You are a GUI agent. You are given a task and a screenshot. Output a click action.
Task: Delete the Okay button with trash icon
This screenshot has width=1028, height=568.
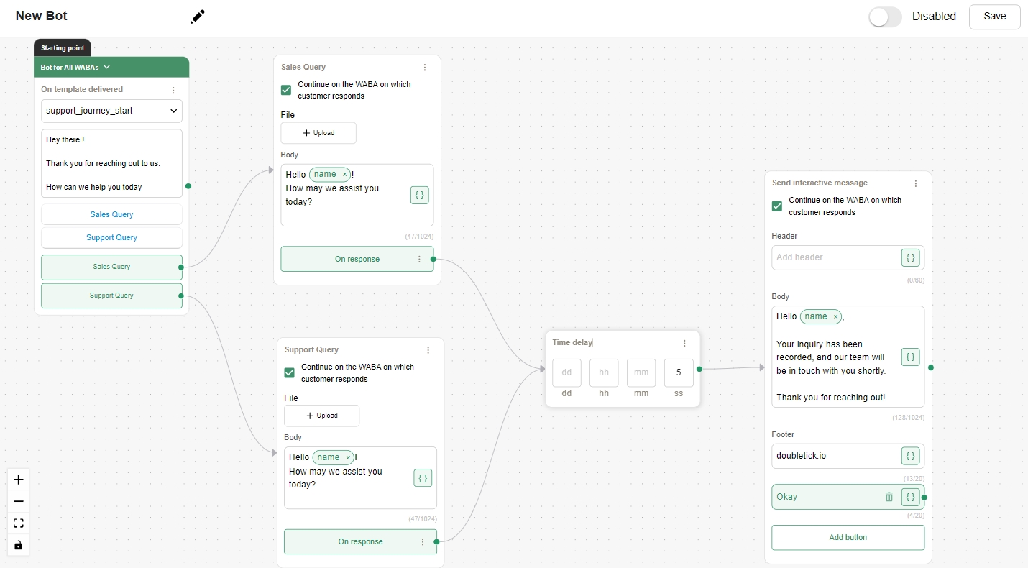click(x=889, y=497)
